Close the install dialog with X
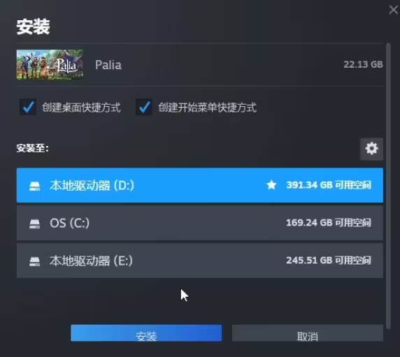The image size is (400, 357). tap(394, 10)
